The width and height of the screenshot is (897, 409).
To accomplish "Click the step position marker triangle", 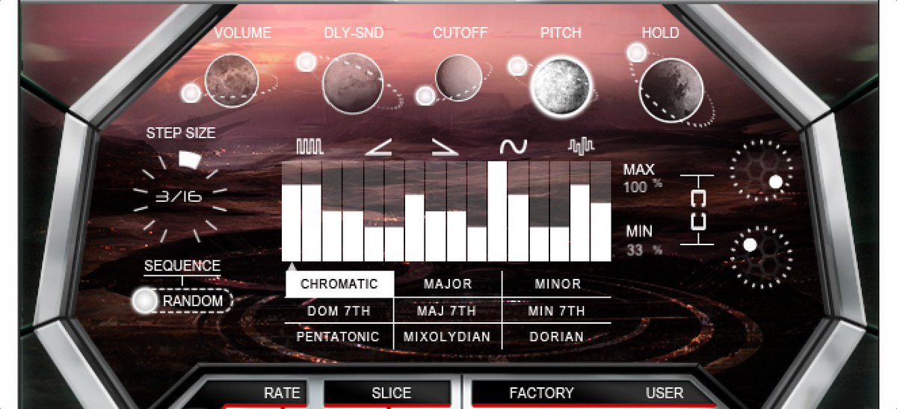I will click(292, 266).
